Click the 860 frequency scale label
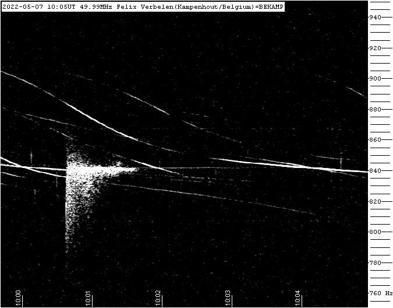Viewport: 393px width, 308px height. click(x=376, y=140)
